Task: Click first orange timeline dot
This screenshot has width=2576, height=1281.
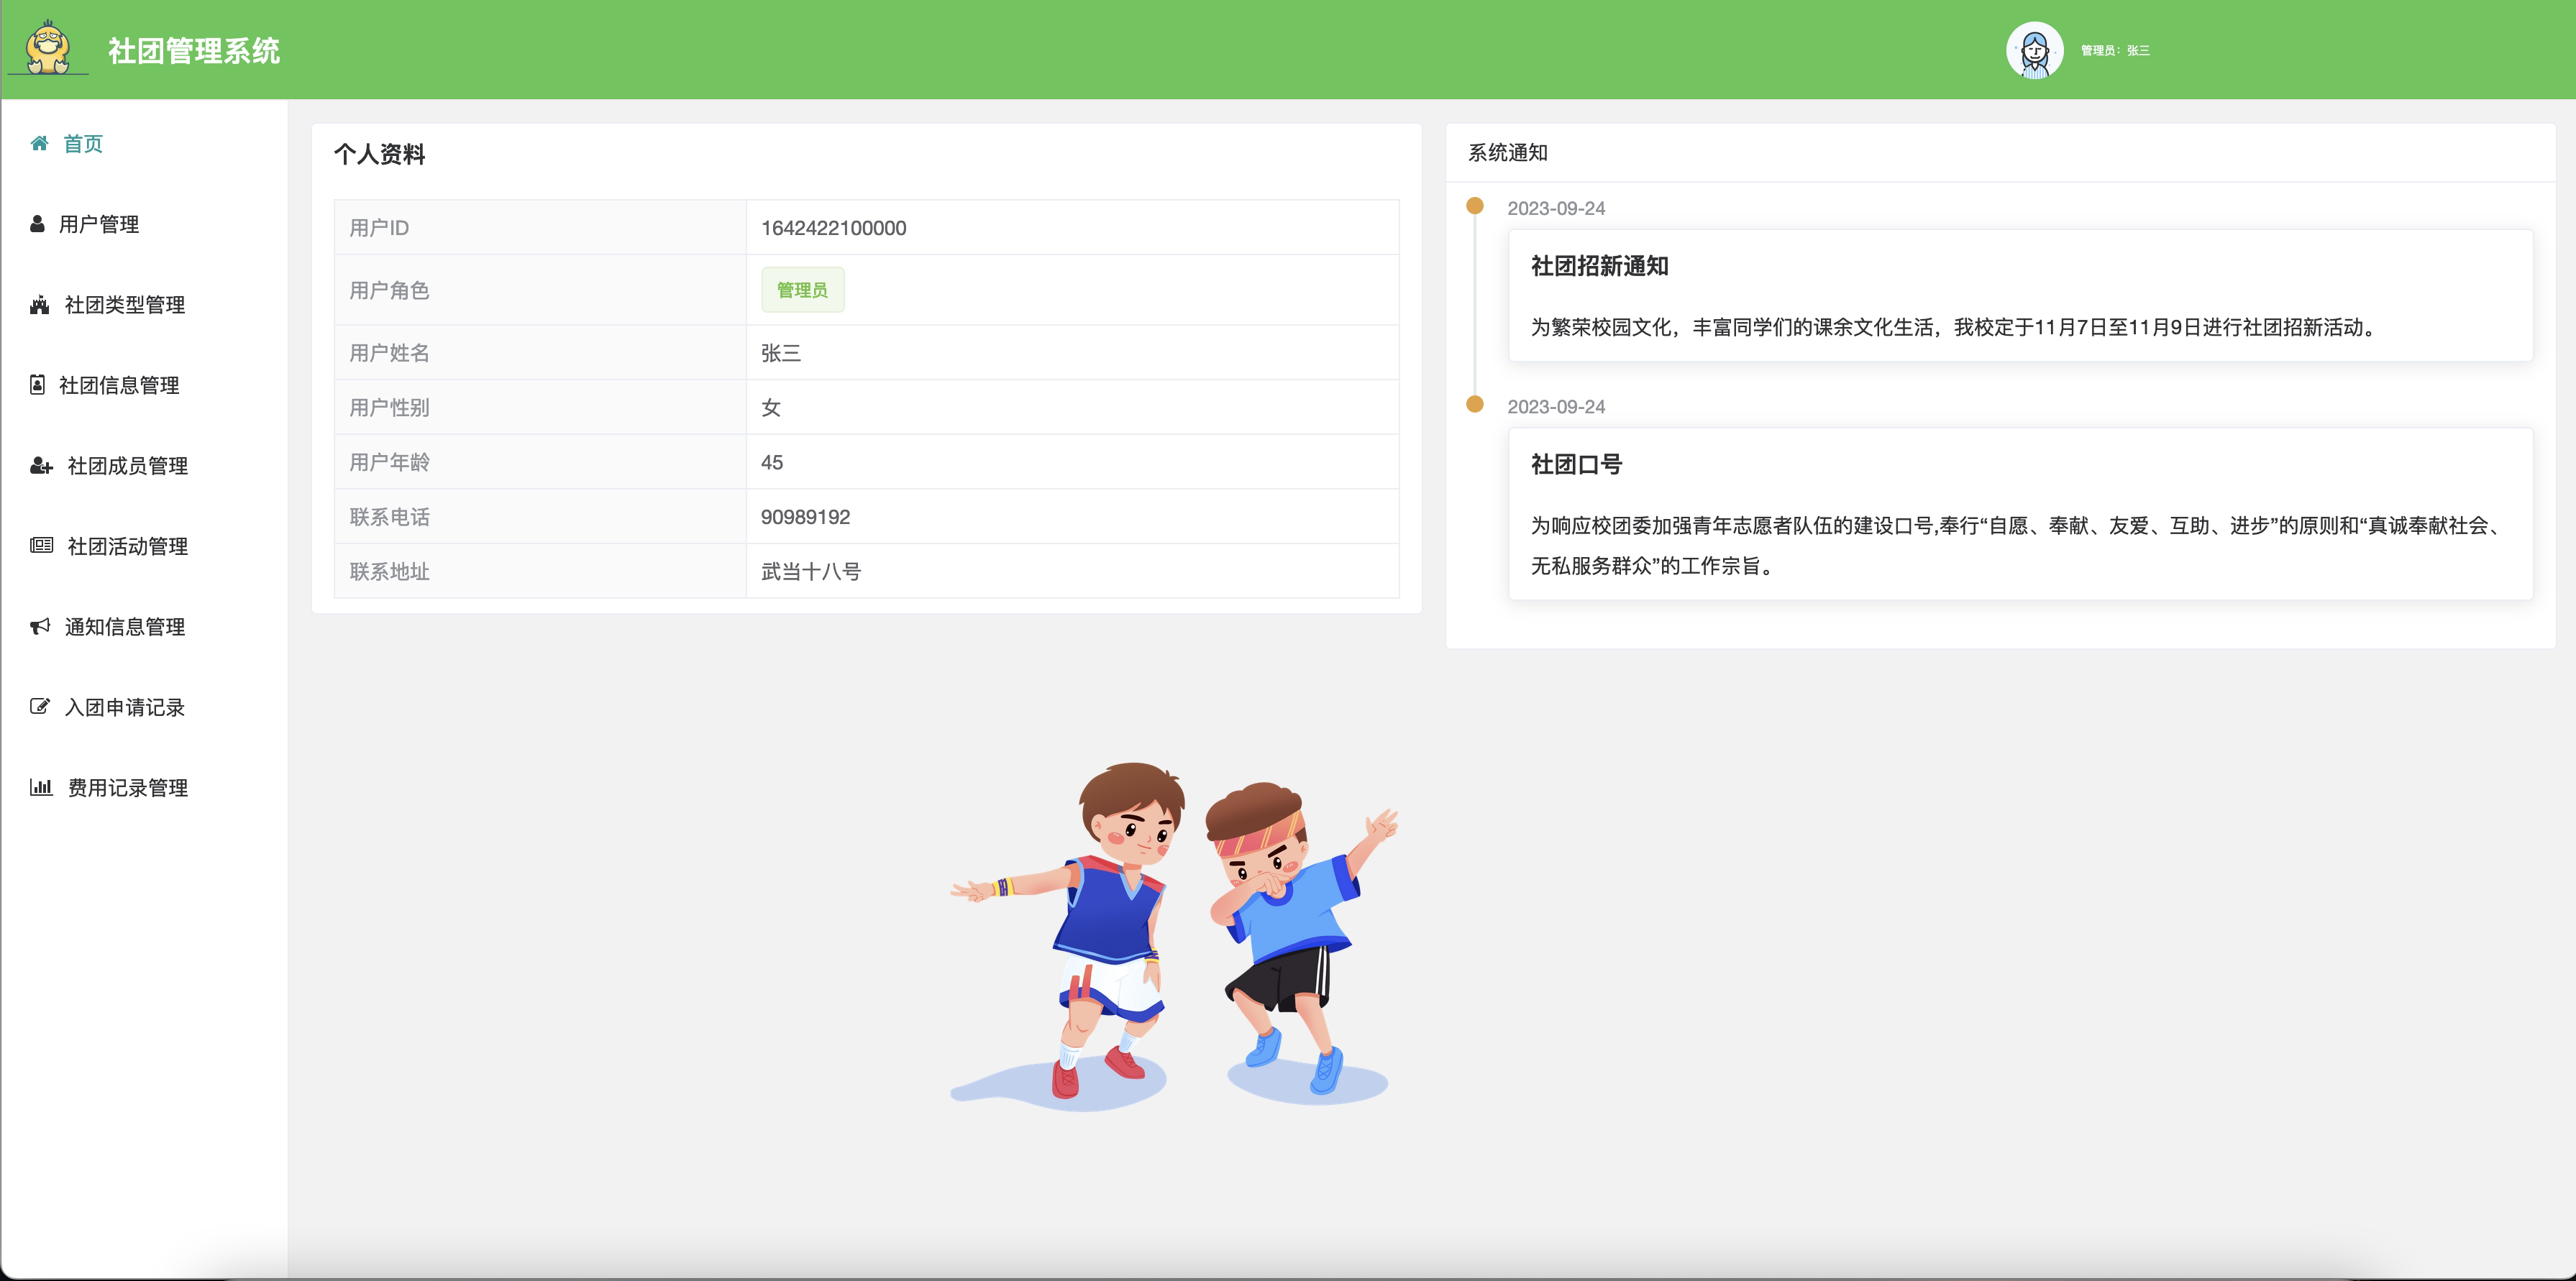Action: (x=1474, y=206)
